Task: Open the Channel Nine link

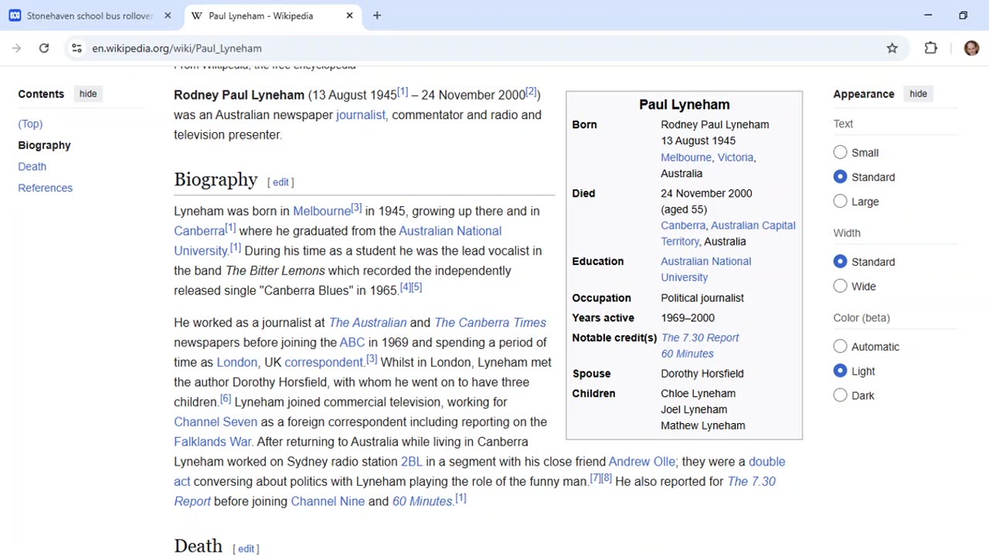Action: pos(328,501)
